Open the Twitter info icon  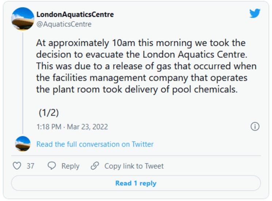click(x=255, y=126)
